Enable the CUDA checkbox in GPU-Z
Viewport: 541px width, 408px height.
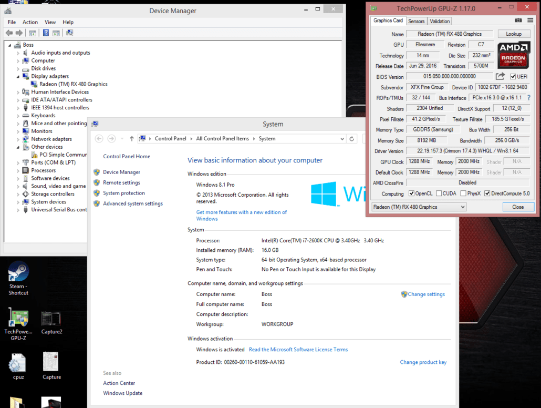click(x=439, y=193)
